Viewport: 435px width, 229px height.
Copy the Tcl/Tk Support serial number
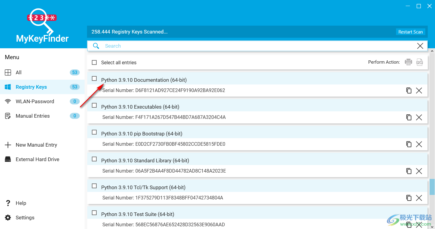tap(409, 198)
